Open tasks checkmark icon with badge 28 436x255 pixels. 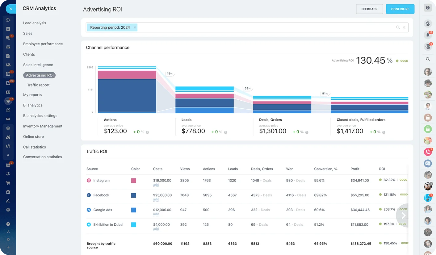coord(8,83)
